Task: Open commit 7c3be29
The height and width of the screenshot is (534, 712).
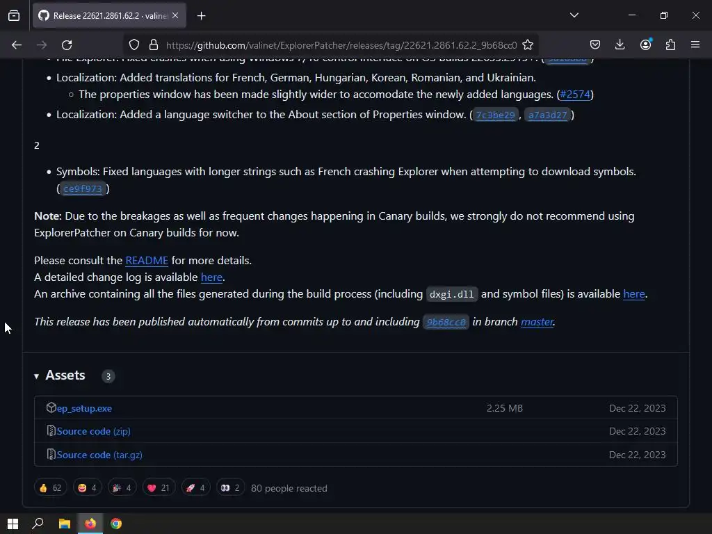Action: coord(495,115)
